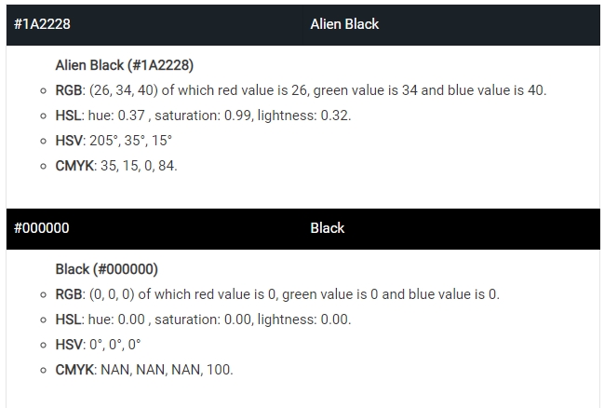Click bullet beside Alien Black CMYK entry
Image resolution: width=604 pixels, height=408 pixels.
pyautogui.click(x=43, y=166)
